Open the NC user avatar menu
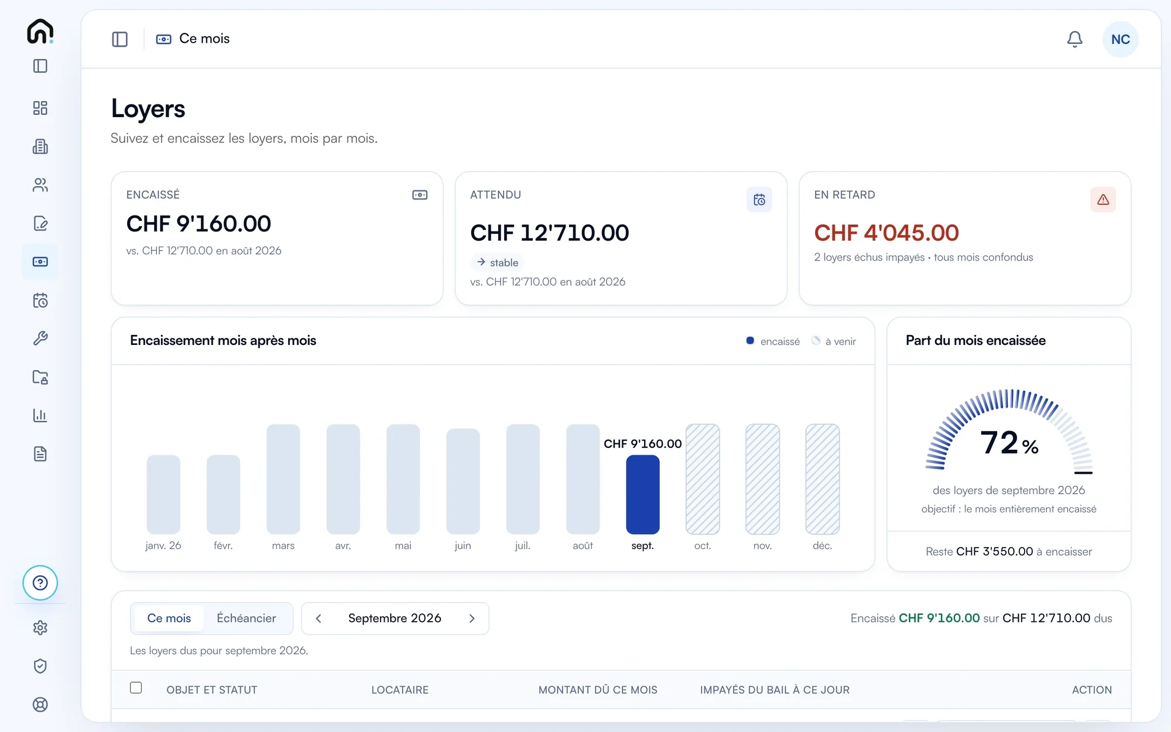The image size is (1171, 732). click(1120, 39)
